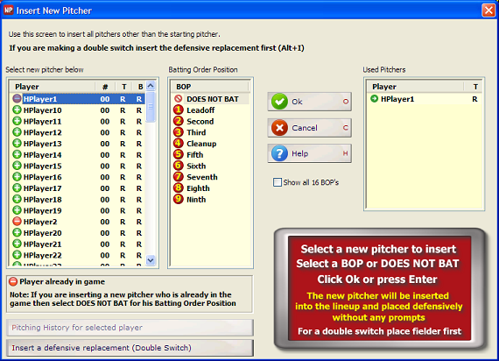Select the Leadoff number 1 icon

(179, 110)
